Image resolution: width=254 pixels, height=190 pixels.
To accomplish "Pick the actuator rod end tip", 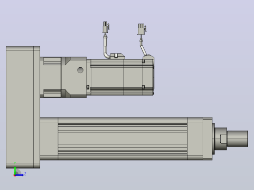I will [237, 139].
